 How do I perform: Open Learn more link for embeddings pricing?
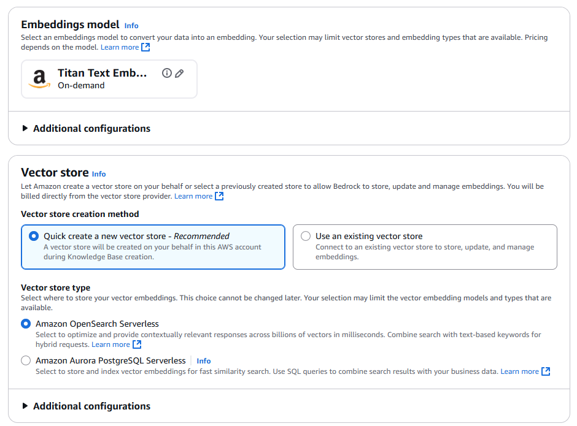[120, 47]
